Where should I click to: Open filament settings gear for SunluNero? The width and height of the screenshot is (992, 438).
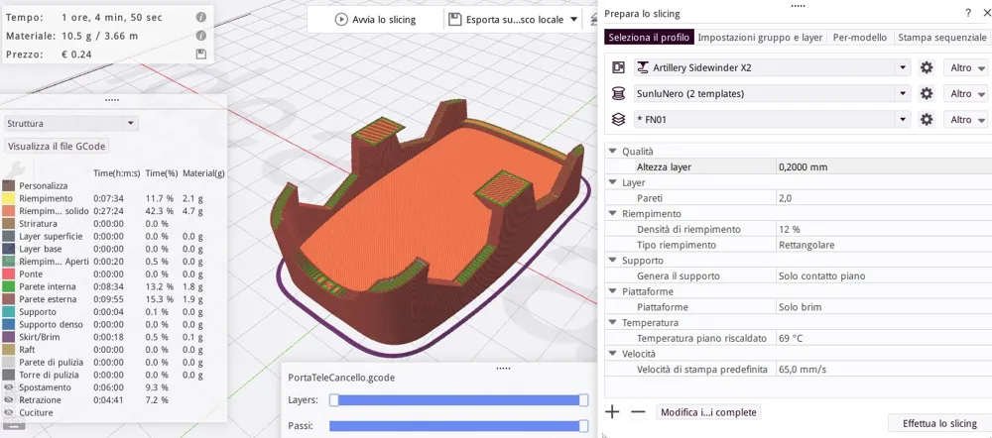(x=927, y=93)
